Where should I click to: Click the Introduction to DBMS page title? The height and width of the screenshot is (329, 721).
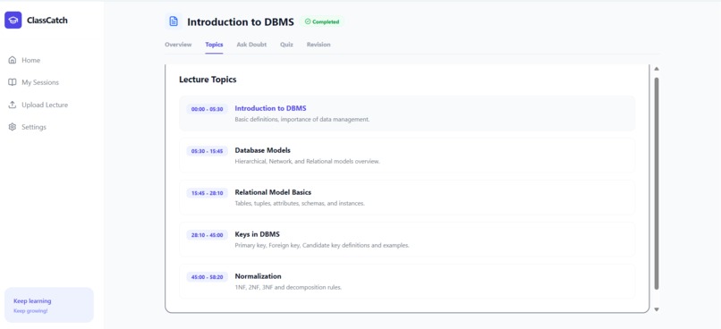pyautogui.click(x=241, y=21)
